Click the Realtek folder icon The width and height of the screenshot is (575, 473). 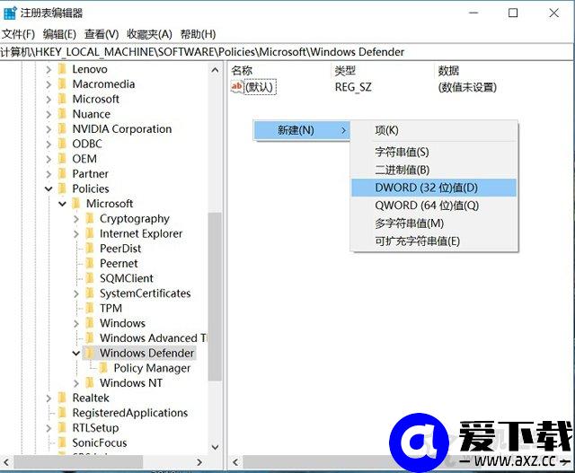(62, 398)
